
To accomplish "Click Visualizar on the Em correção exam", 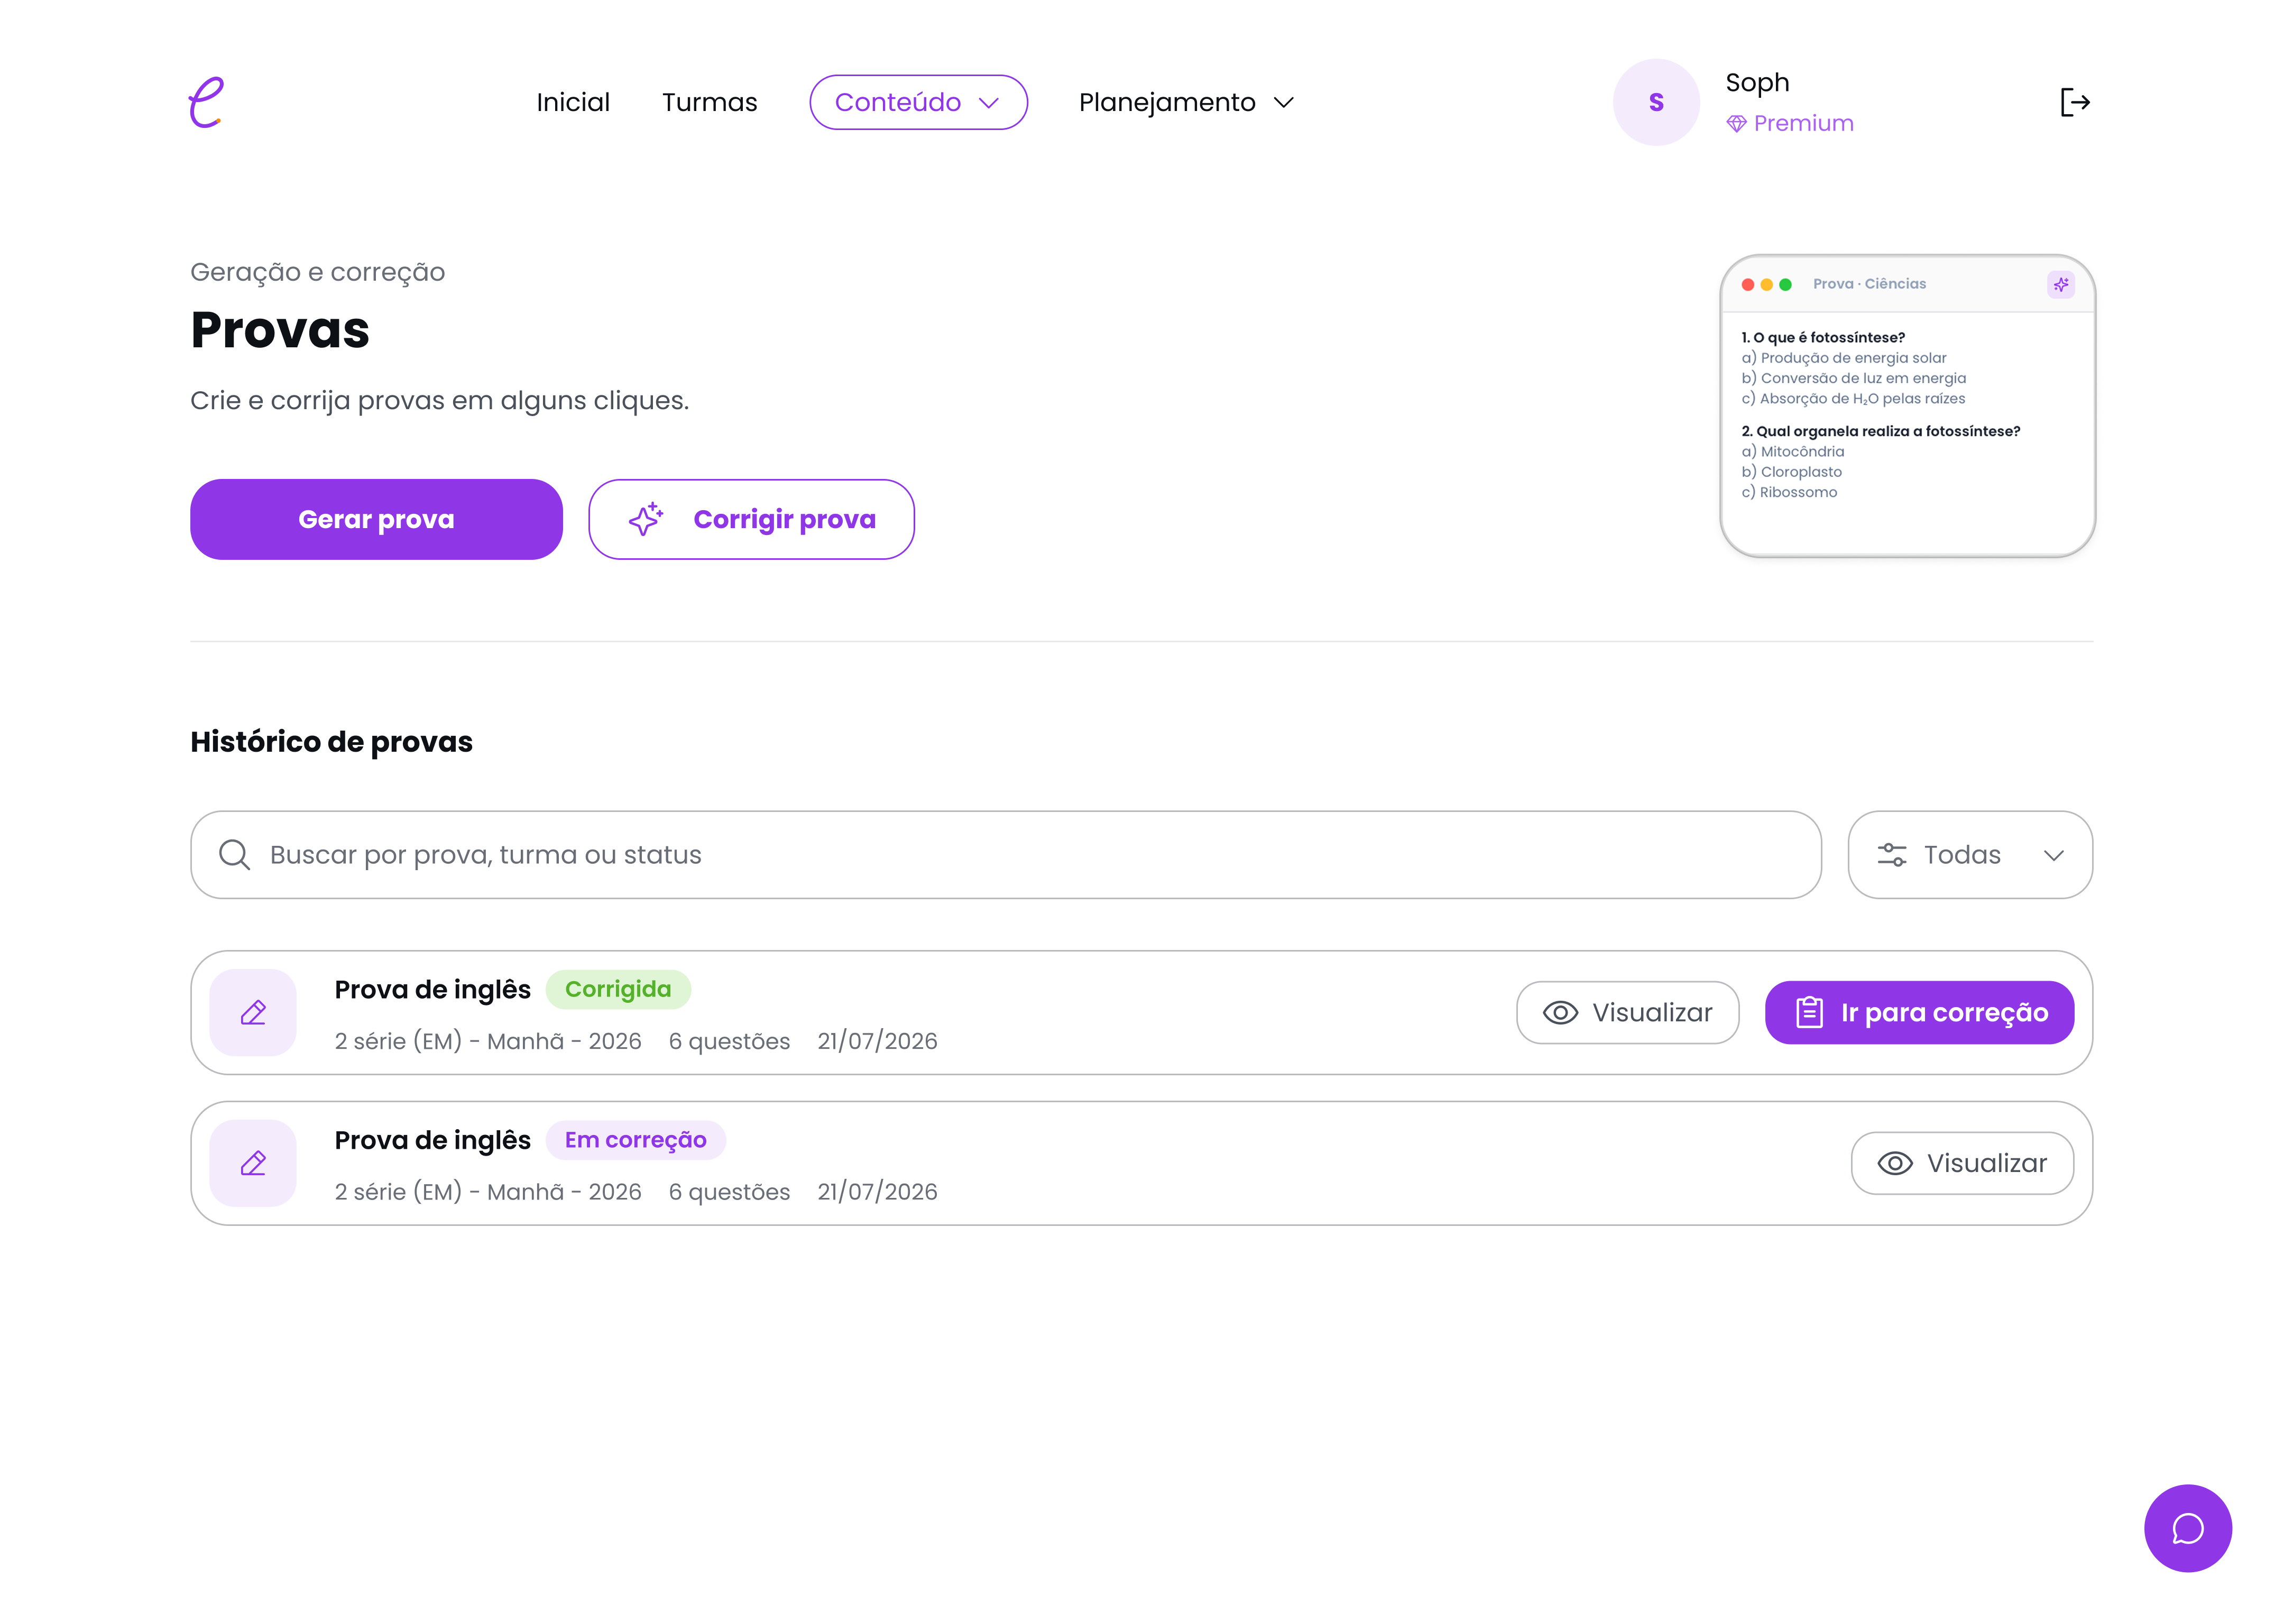I will pos(1962,1164).
